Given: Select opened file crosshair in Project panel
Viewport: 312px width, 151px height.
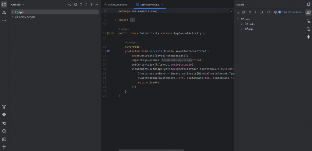Looking at the screenshot, I should pos(76,4).
